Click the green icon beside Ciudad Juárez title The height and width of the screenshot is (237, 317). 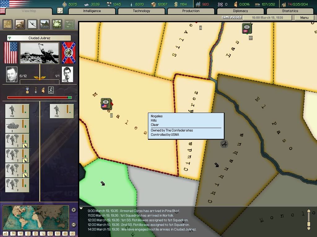point(10,38)
